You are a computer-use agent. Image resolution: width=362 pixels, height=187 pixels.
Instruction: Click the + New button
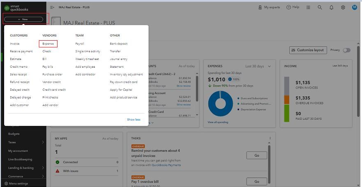tap(23, 19)
